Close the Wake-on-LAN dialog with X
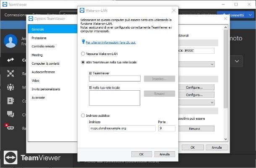256x168 pixels. click(x=174, y=10)
